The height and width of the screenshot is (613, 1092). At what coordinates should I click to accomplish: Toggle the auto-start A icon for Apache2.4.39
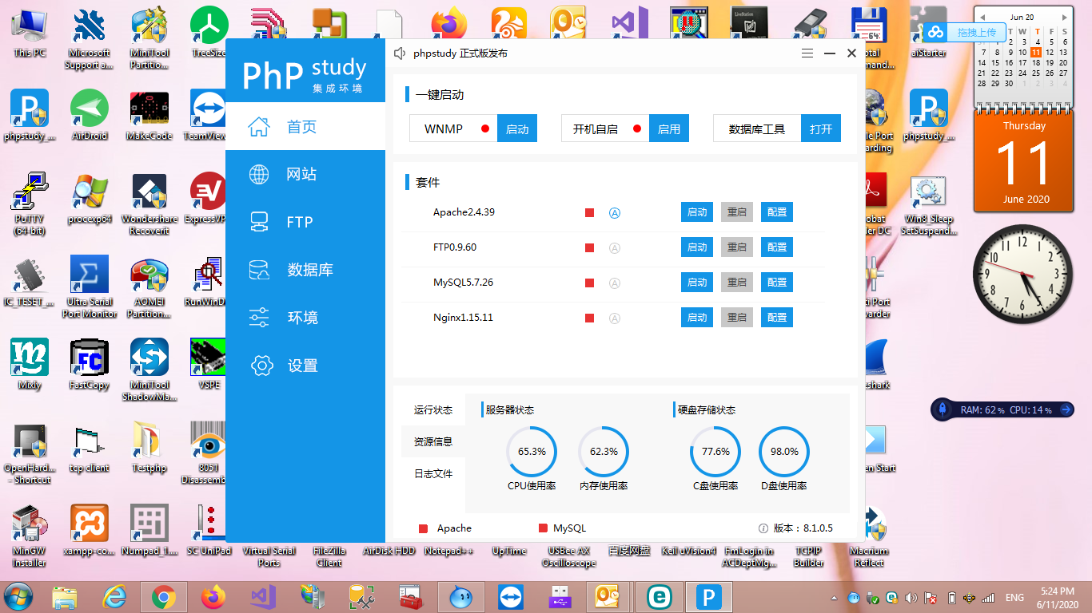pos(615,213)
